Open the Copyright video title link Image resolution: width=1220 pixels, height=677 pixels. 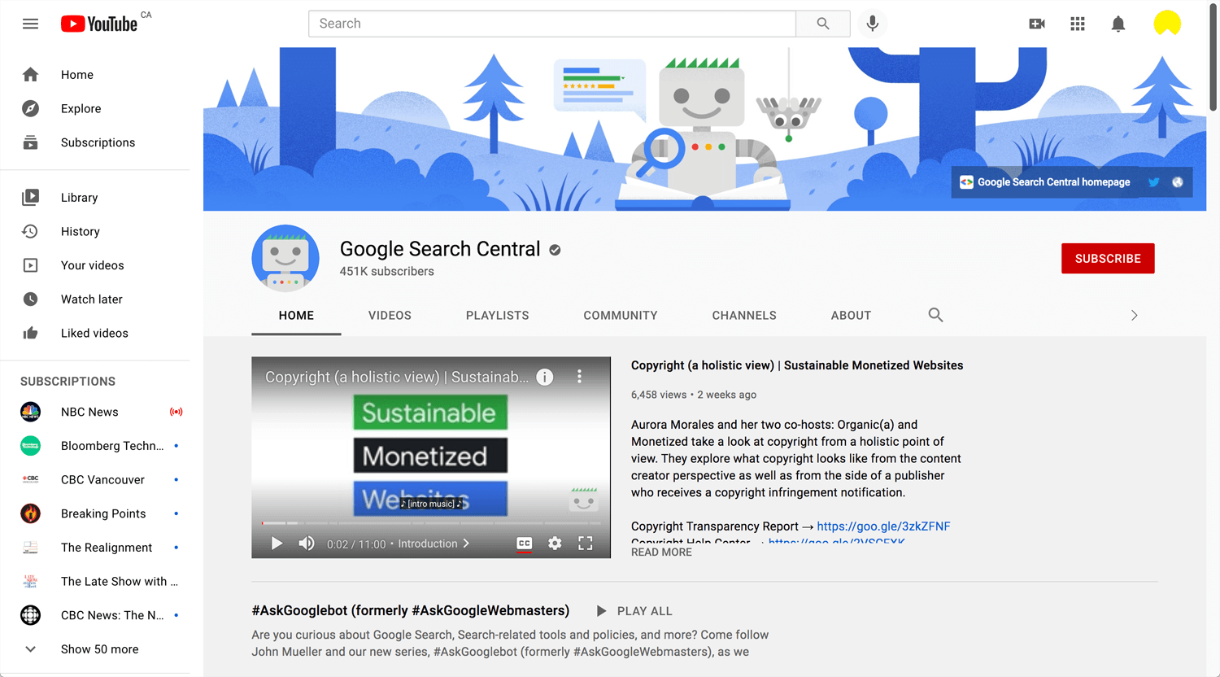point(797,365)
